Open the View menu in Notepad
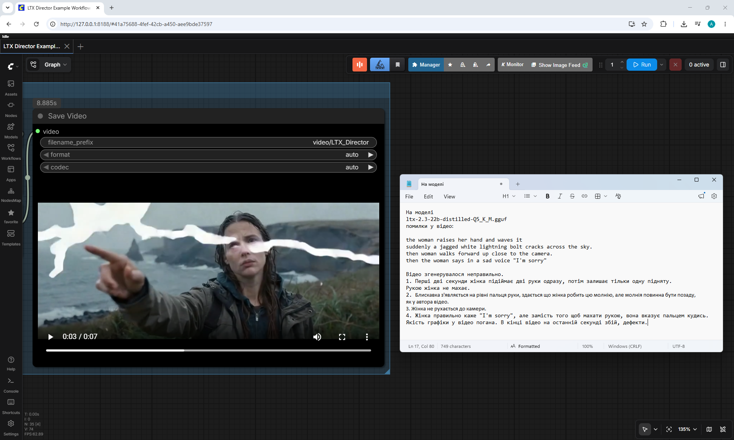Viewport: 734px width, 440px height. coord(449,196)
